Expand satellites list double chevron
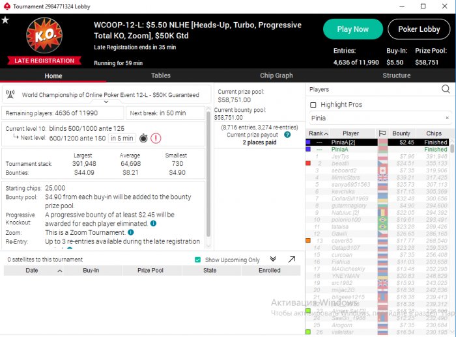This screenshot has height=337, width=456. point(273,259)
